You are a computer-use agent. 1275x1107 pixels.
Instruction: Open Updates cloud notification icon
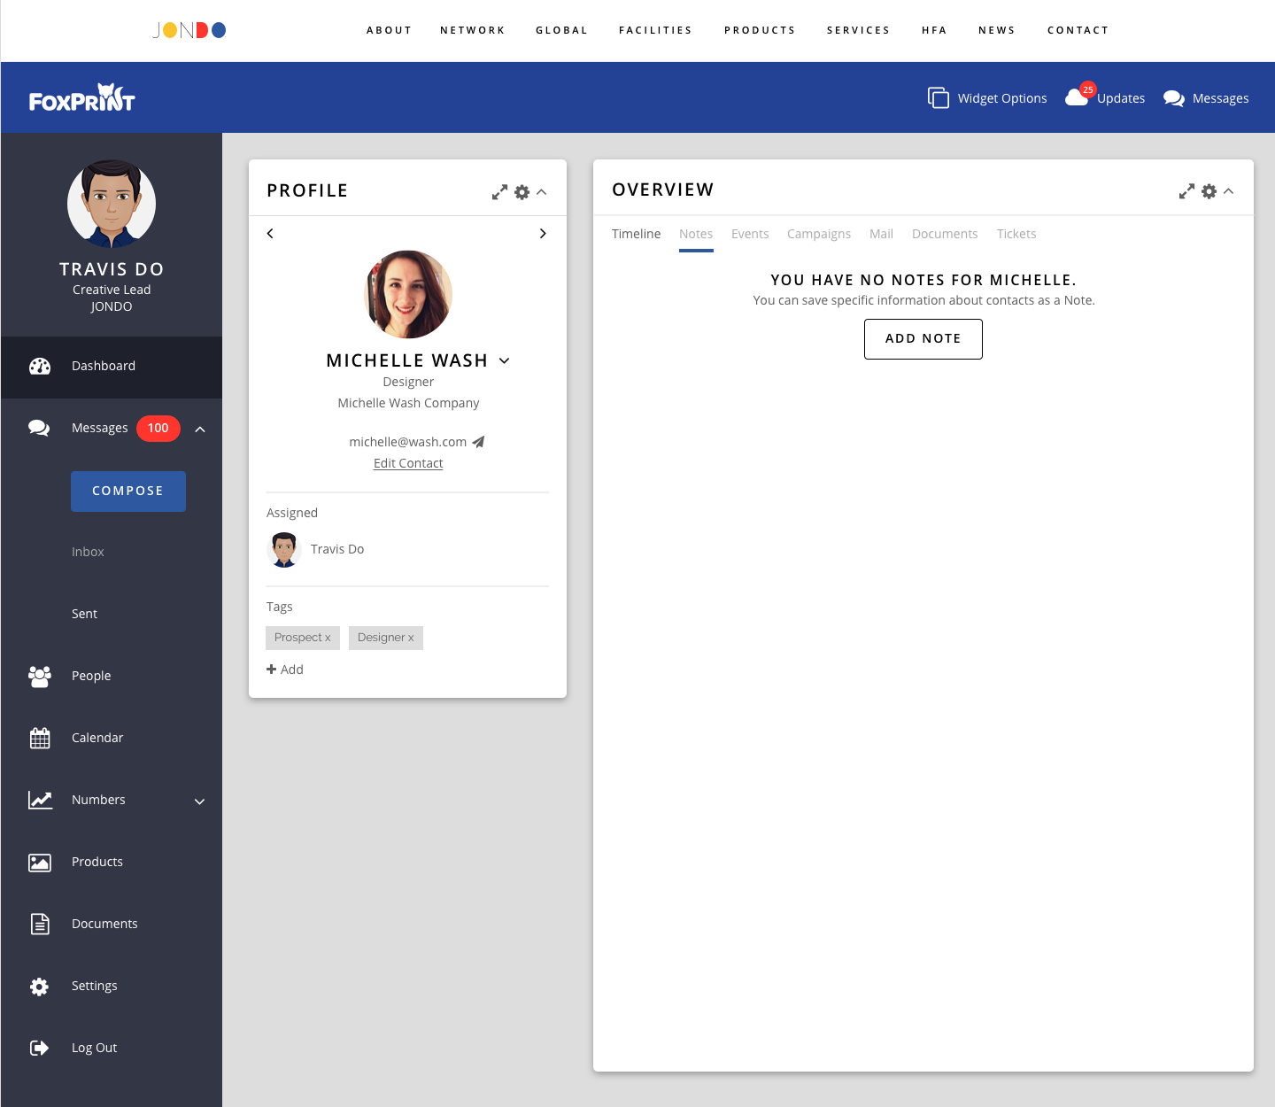pyautogui.click(x=1078, y=97)
